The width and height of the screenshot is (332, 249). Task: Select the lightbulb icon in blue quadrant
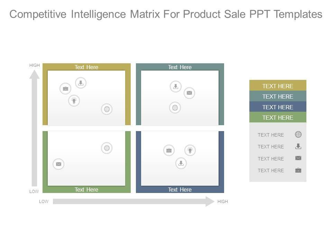[x=190, y=150]
